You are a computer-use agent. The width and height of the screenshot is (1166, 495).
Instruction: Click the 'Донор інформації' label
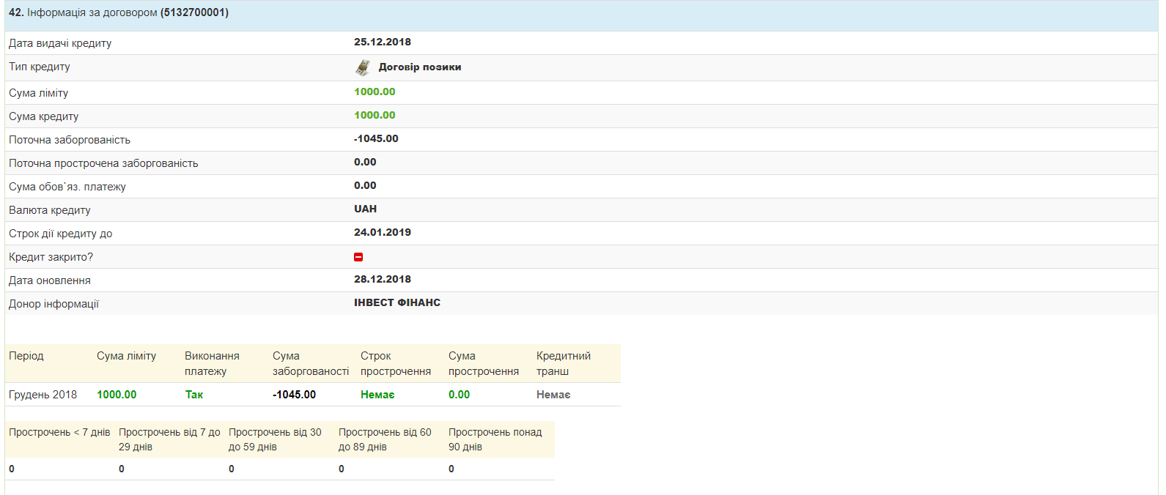coord(53,304)
